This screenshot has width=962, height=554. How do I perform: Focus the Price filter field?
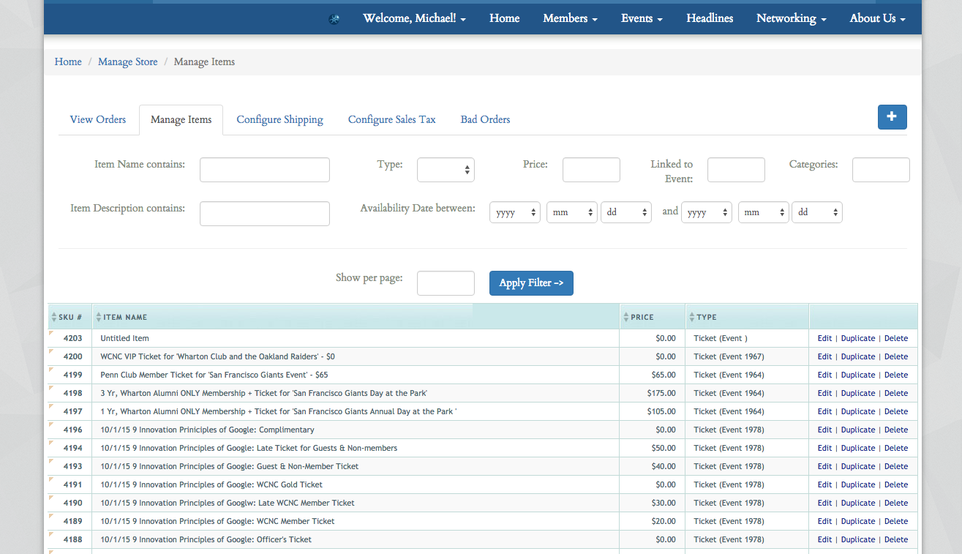[591, 170]
